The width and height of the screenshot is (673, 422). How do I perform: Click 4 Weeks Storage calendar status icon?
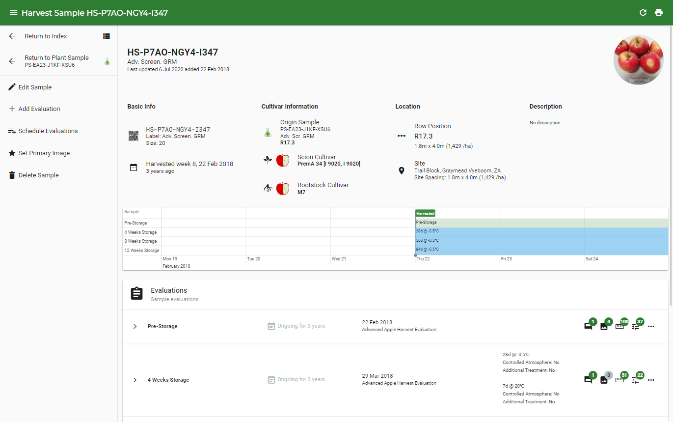(271, 380)
